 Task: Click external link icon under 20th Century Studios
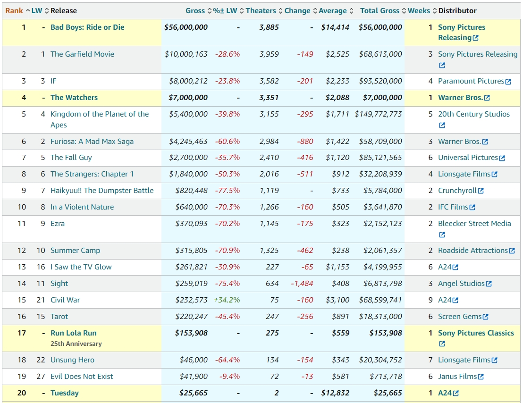click(442, 126)
